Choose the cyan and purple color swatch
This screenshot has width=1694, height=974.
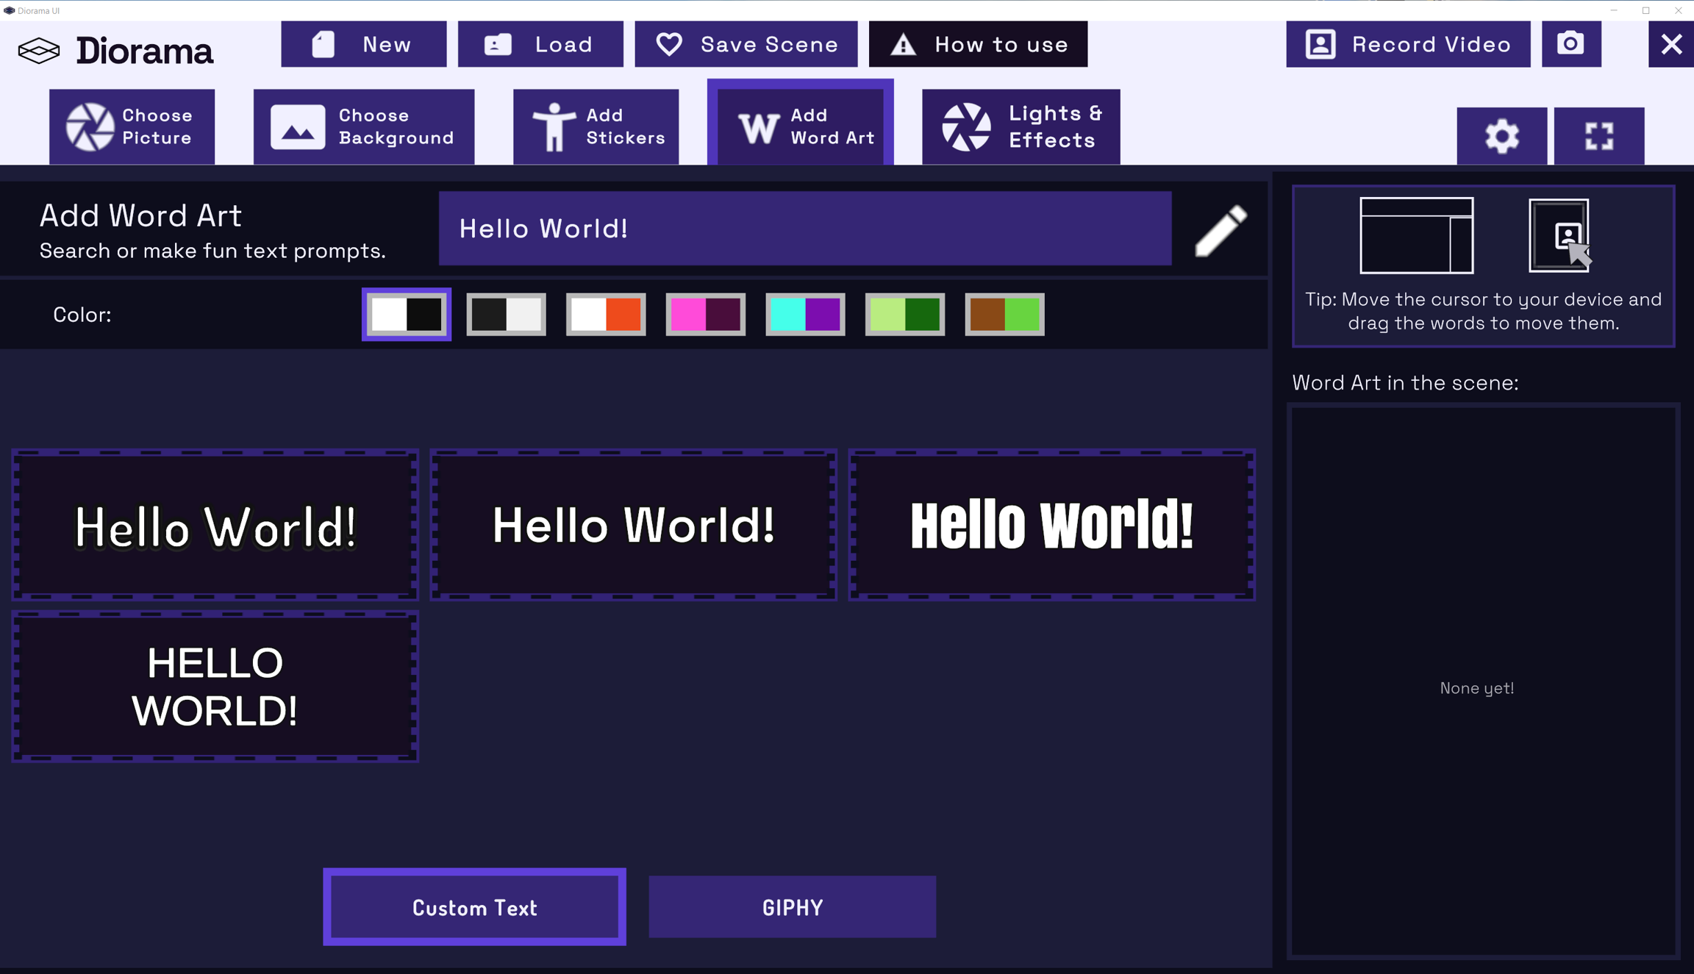click(x=805, y=315)
